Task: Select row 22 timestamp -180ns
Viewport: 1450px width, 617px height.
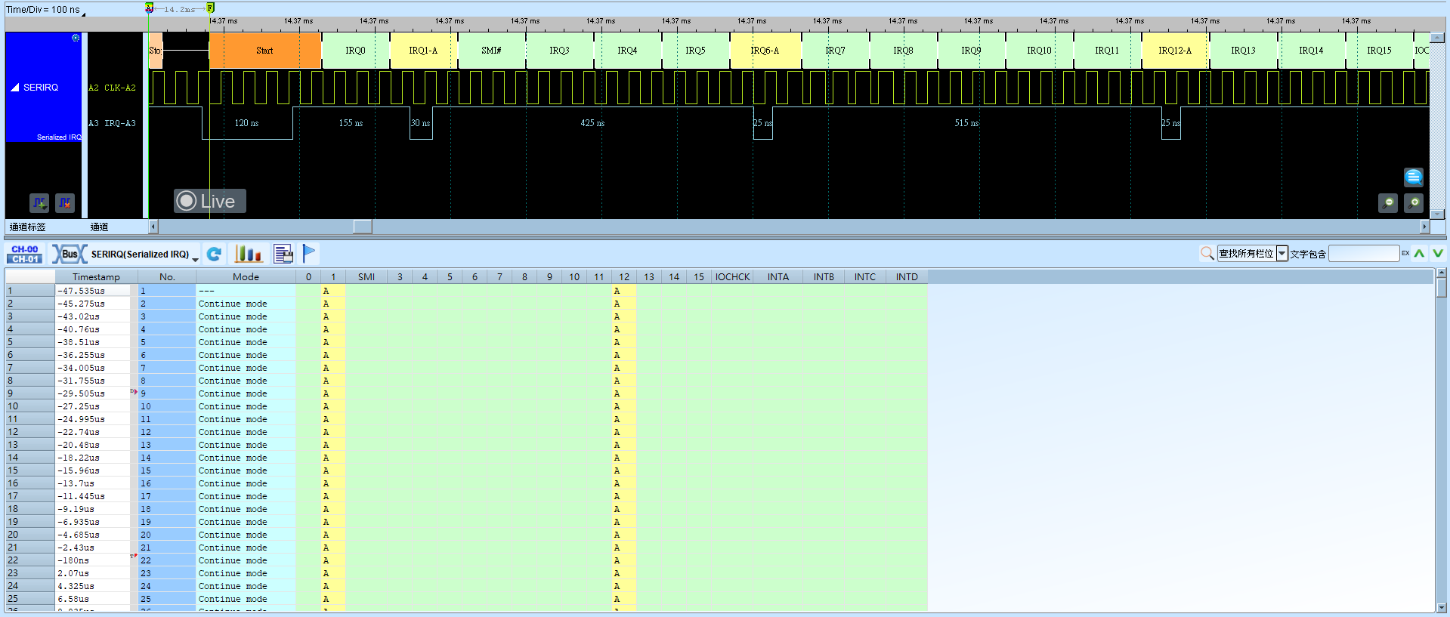Action: tap(93, 560)
